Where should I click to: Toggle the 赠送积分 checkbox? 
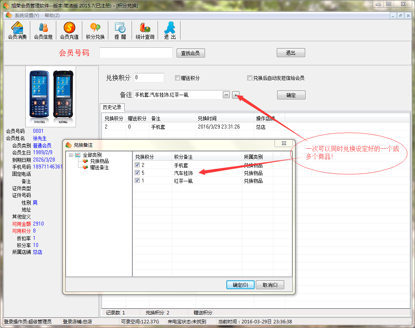pyautogui.click(x=177, y=78)
